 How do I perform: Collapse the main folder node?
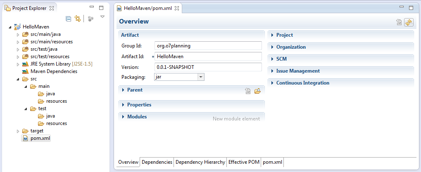[x=26, y=87]
